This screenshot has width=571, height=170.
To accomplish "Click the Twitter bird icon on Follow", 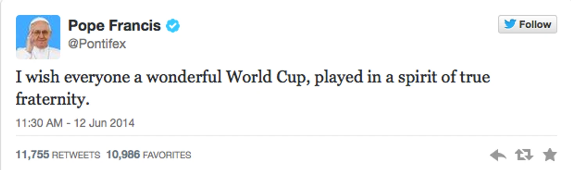I will click(x=510, y=24).
